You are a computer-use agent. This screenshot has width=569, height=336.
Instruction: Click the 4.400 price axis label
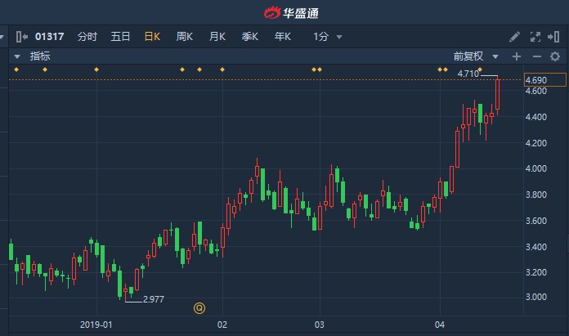point(536,117)
